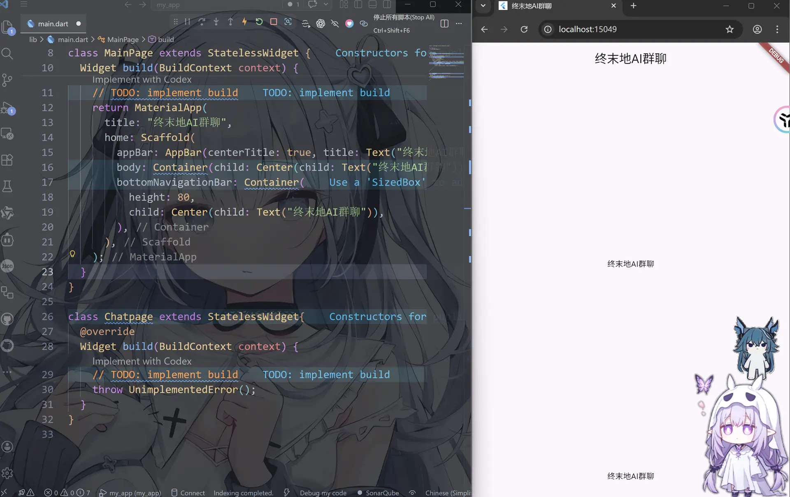Pause the debug session

pos(188,22)
